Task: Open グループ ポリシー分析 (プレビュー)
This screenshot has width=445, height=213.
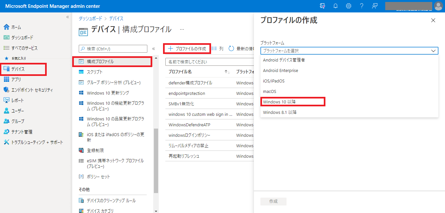Action: point(113,82)
